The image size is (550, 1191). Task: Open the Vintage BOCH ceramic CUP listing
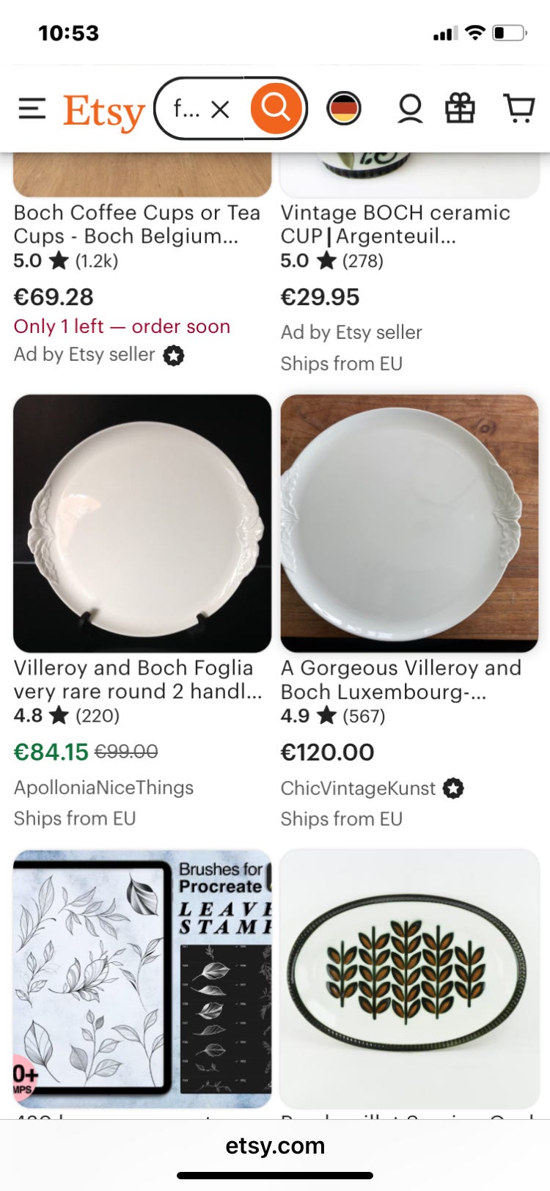click(x=396, y=224)
